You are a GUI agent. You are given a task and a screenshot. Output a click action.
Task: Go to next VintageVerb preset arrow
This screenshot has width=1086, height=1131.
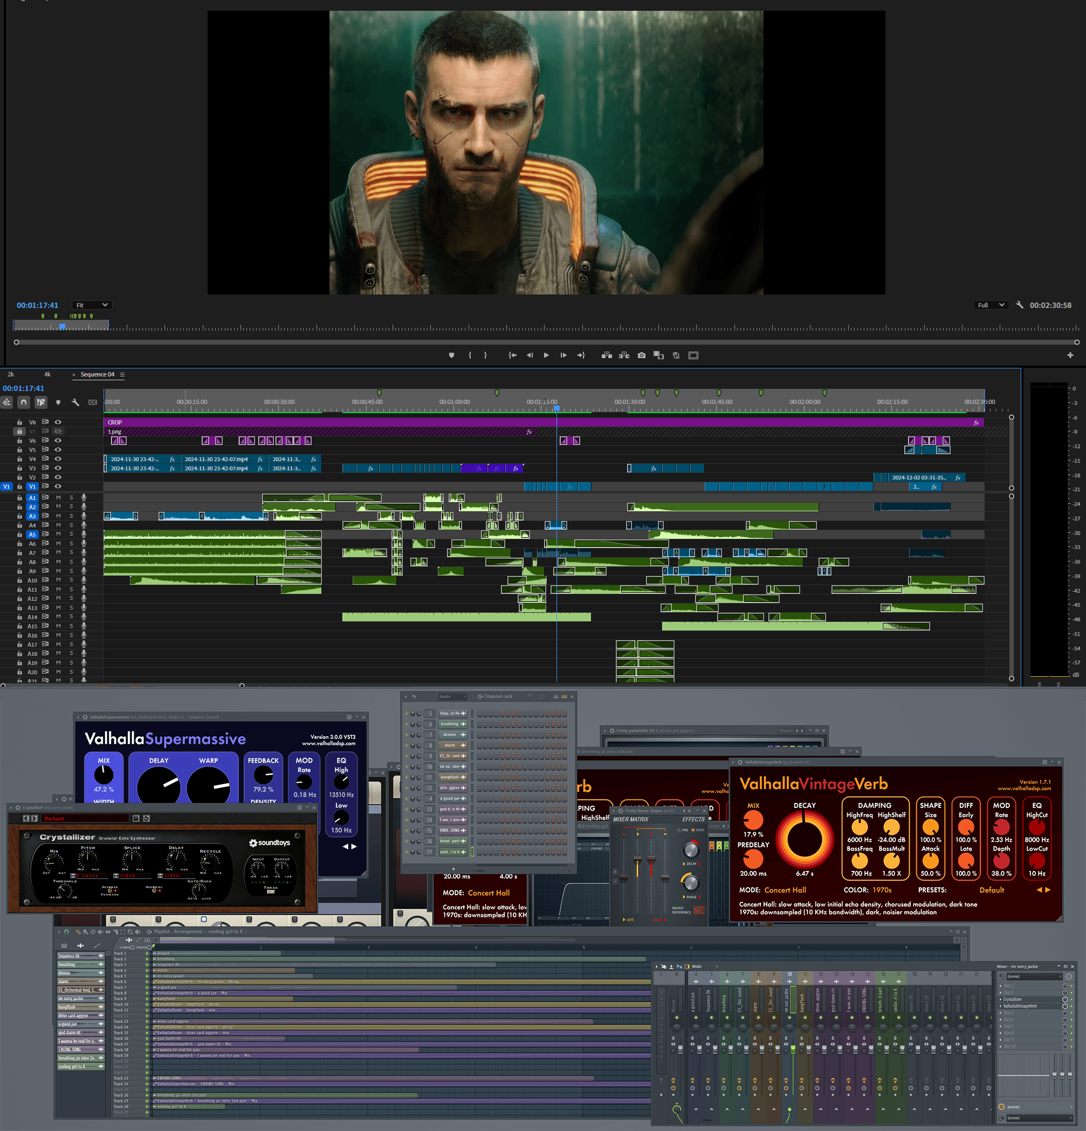[x=1048, y=890]
